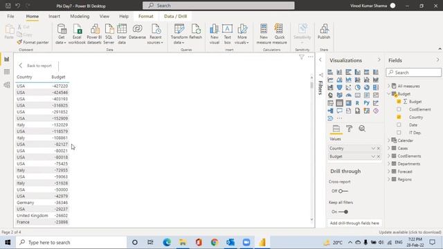Expand the All measures table
Image resolution: width=443 pixels, height=249 pixels.
[x=389, y=86]
